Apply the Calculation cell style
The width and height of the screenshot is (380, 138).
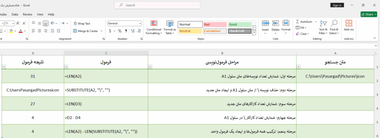coord(215,31)
